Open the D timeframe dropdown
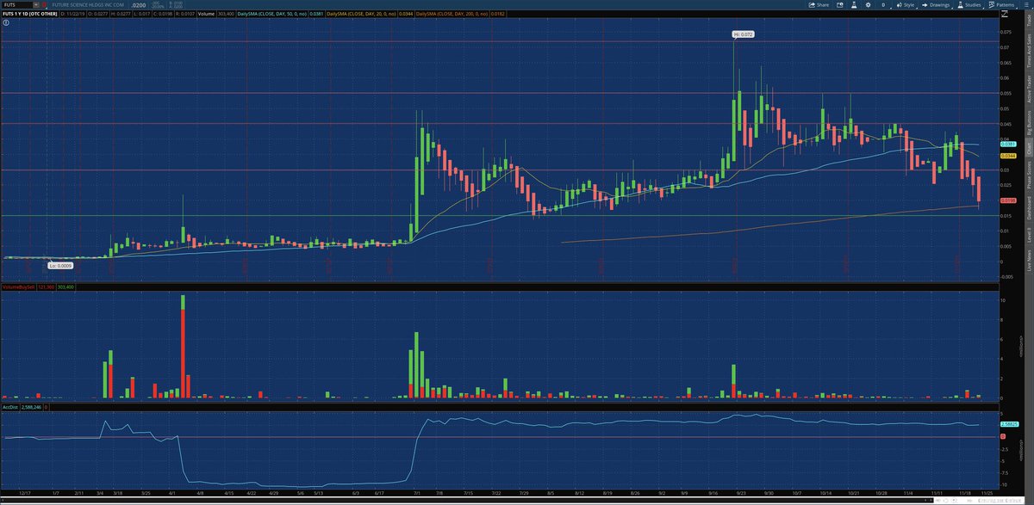This screenshot has width=1034, height=505. click(884, 4)
